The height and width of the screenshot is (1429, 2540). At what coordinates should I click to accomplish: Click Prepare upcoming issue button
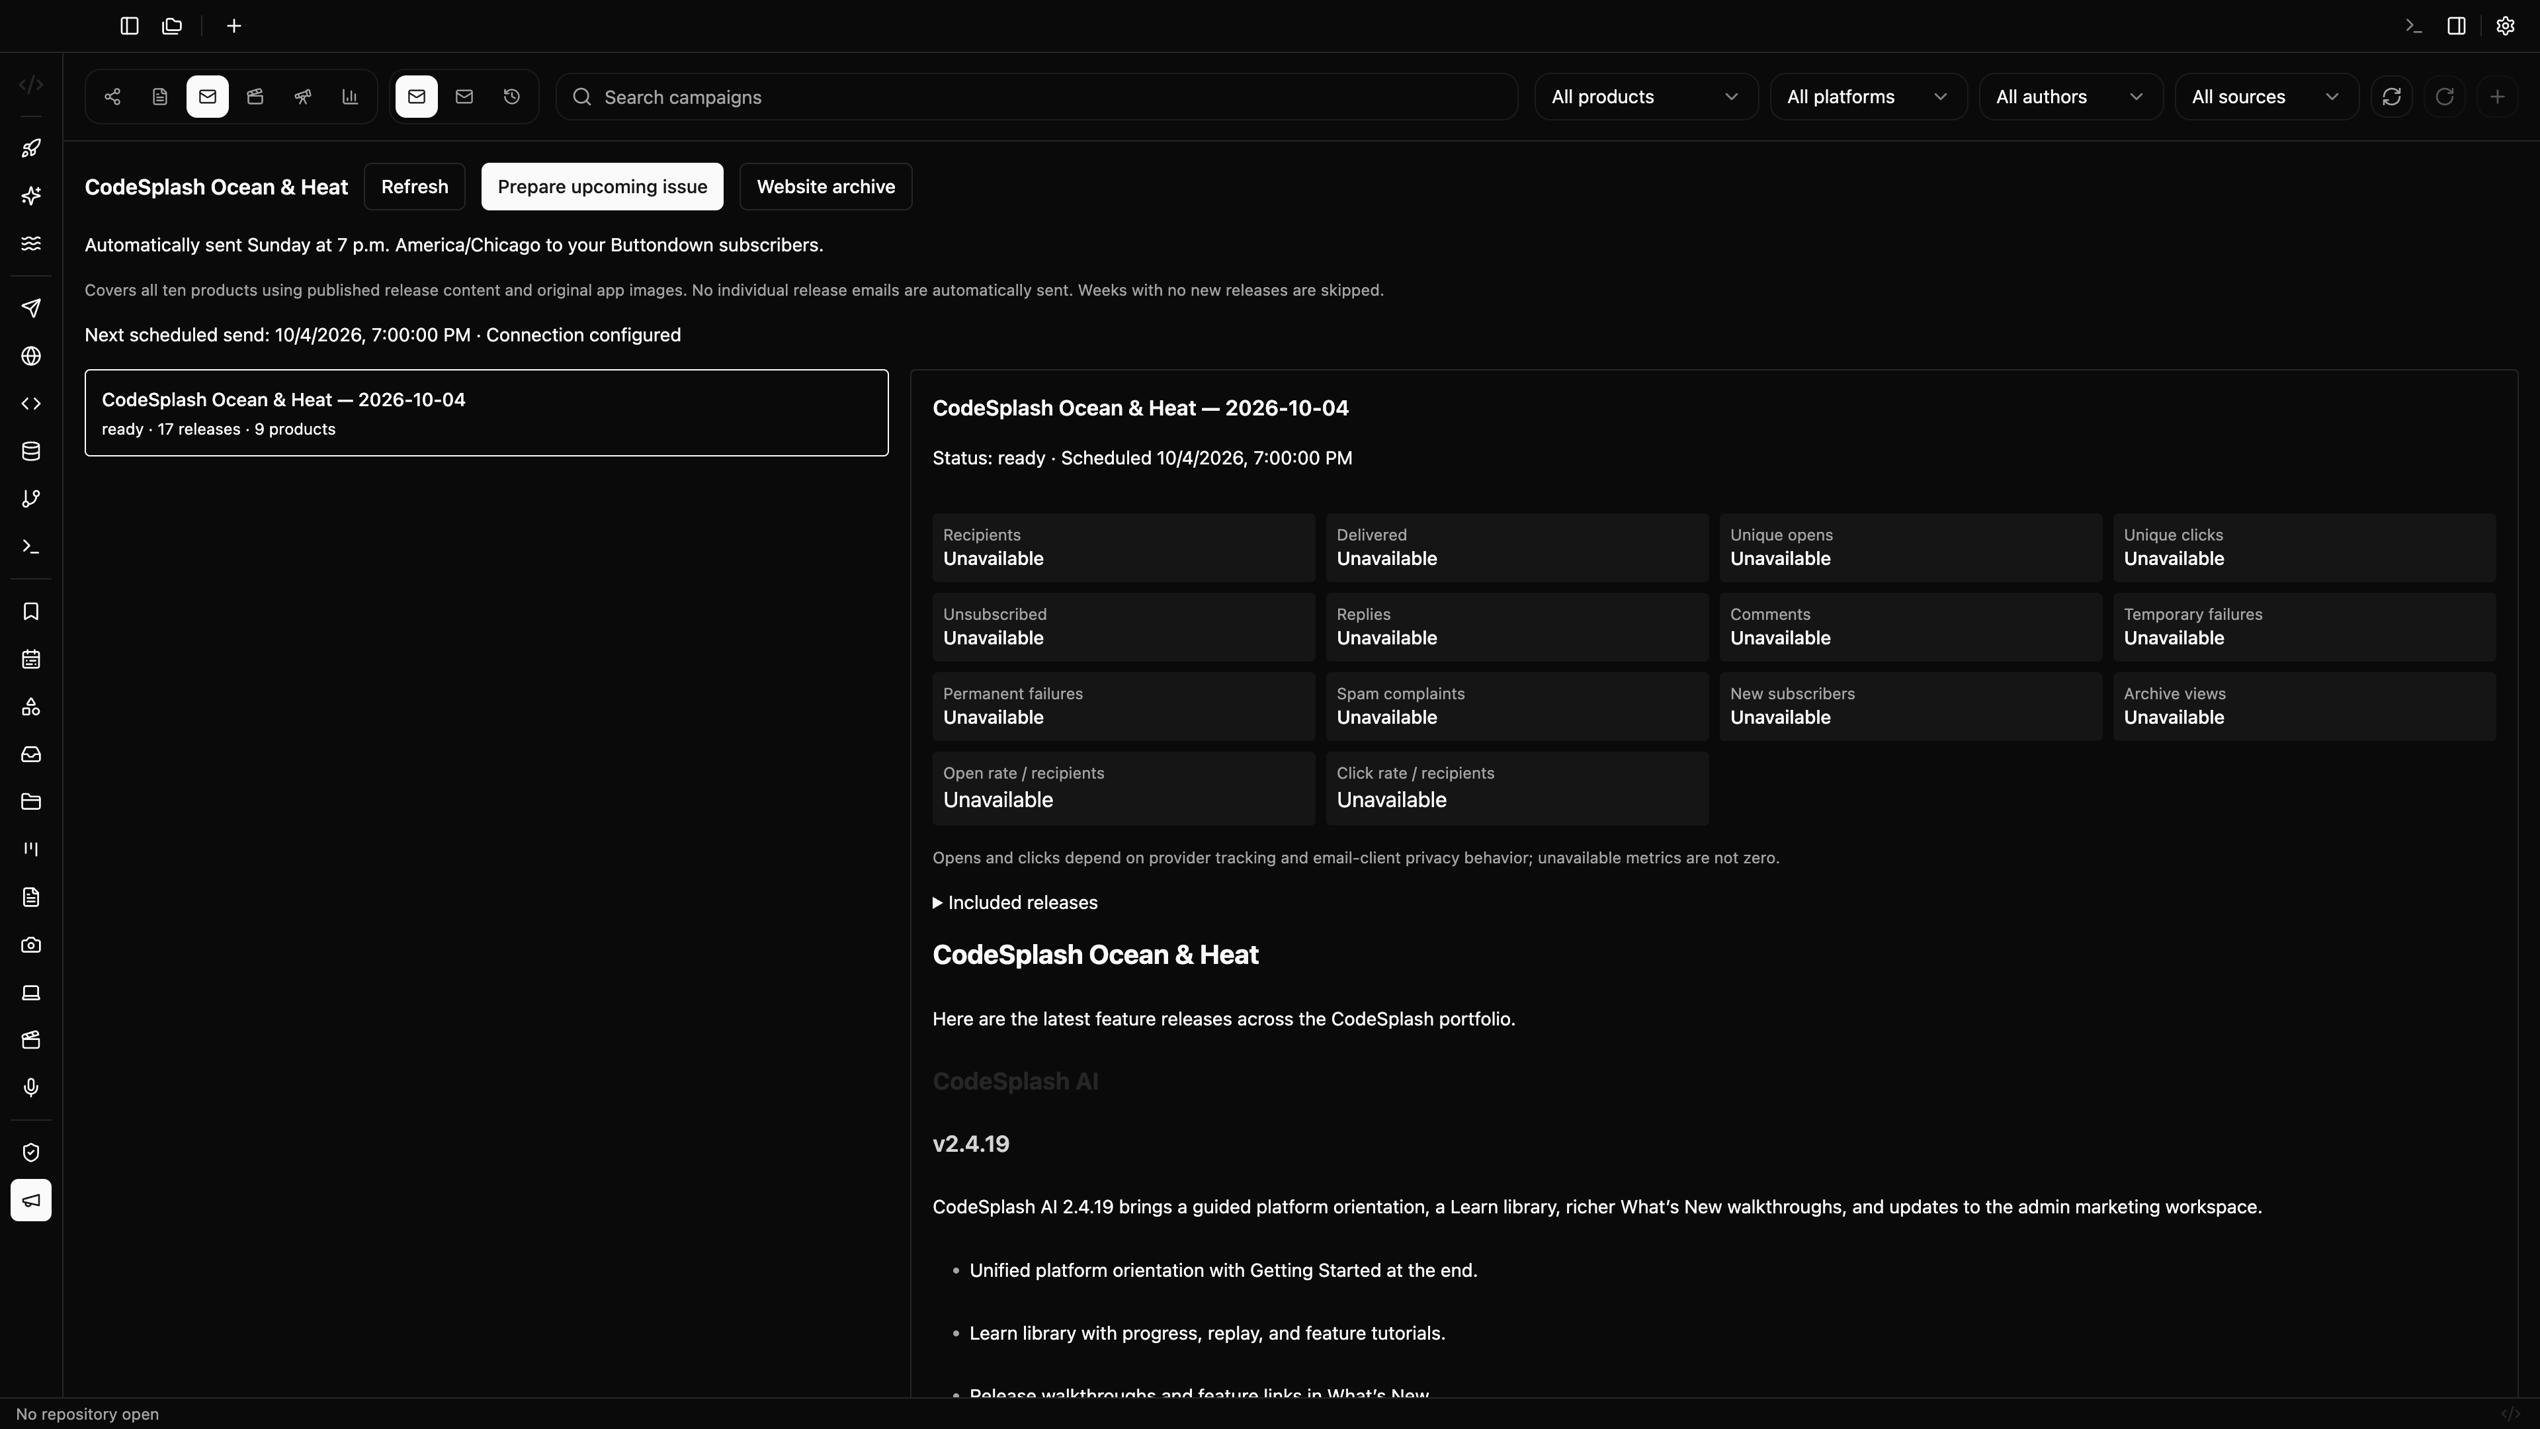coord(601,187)
